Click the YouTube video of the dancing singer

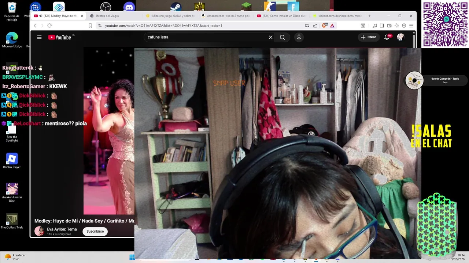(109, 131)
